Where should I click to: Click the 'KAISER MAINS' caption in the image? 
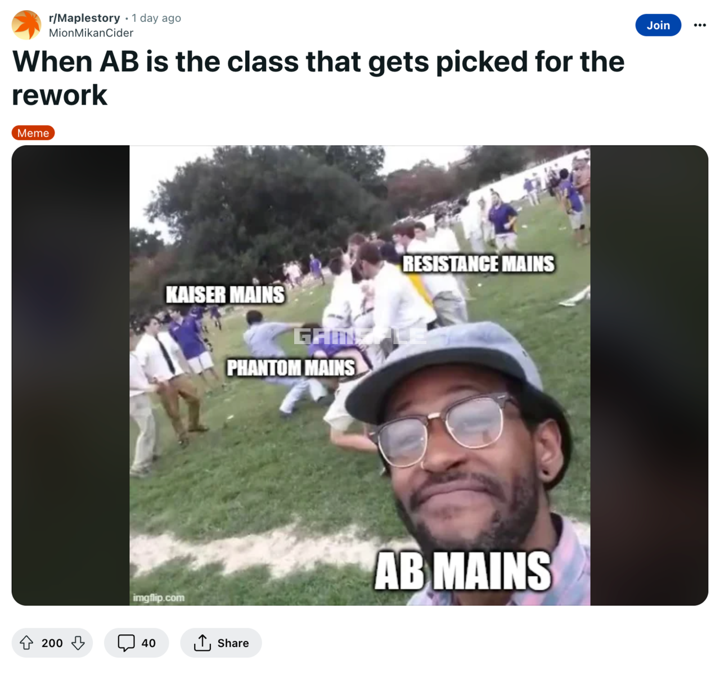click(225, 294)
